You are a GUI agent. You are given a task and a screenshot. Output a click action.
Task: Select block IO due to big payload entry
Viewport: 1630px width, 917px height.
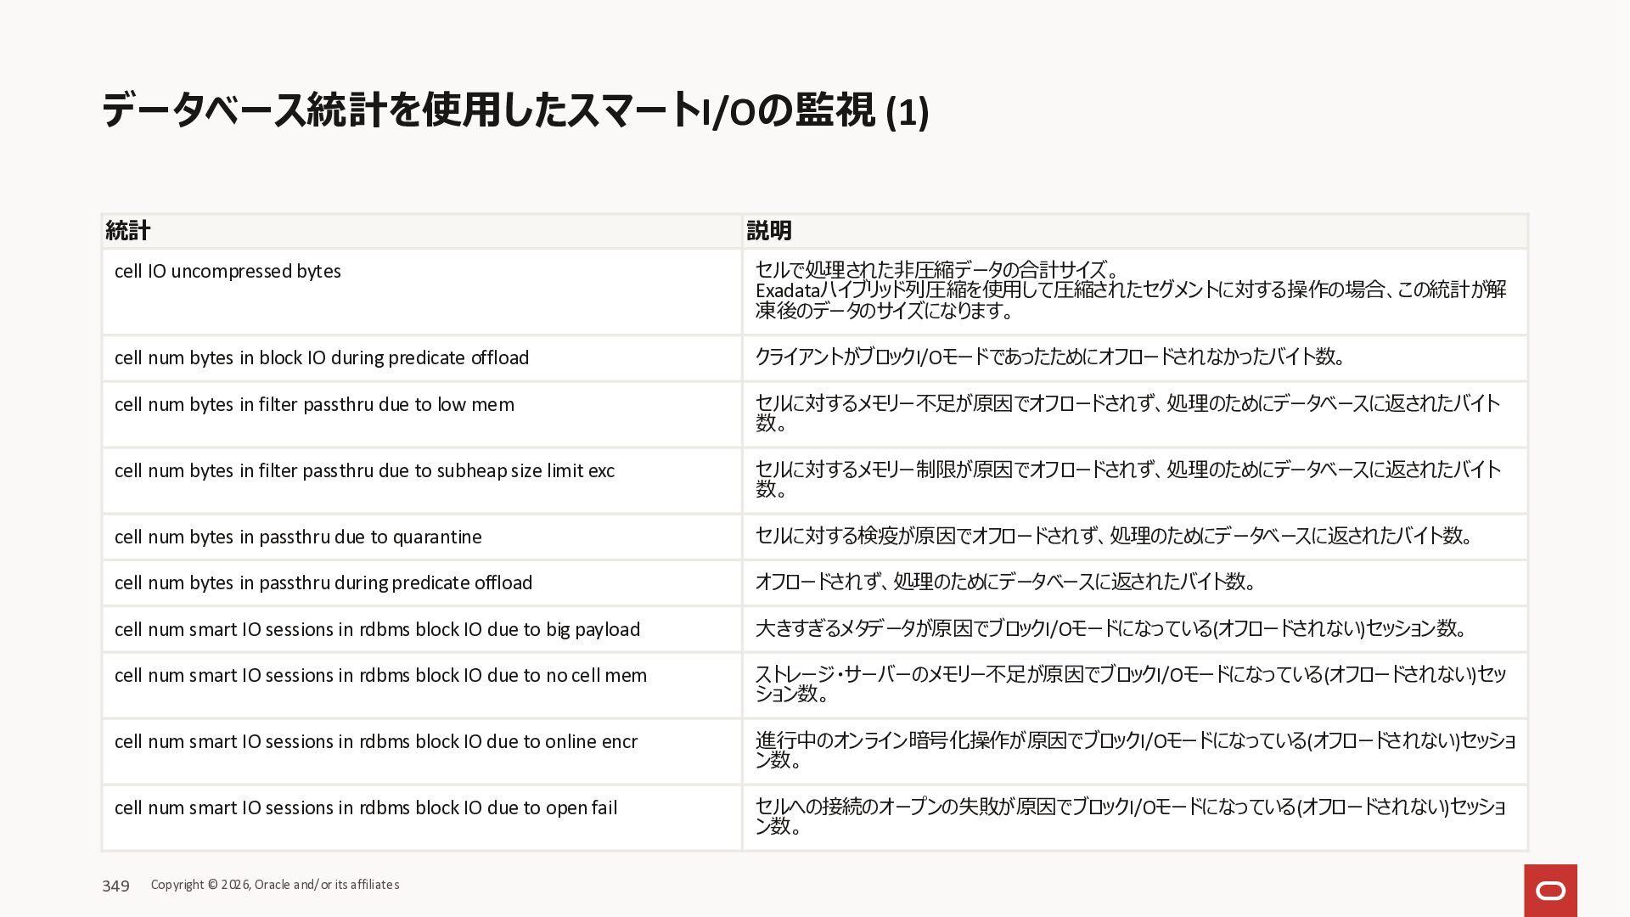(377, 630)
